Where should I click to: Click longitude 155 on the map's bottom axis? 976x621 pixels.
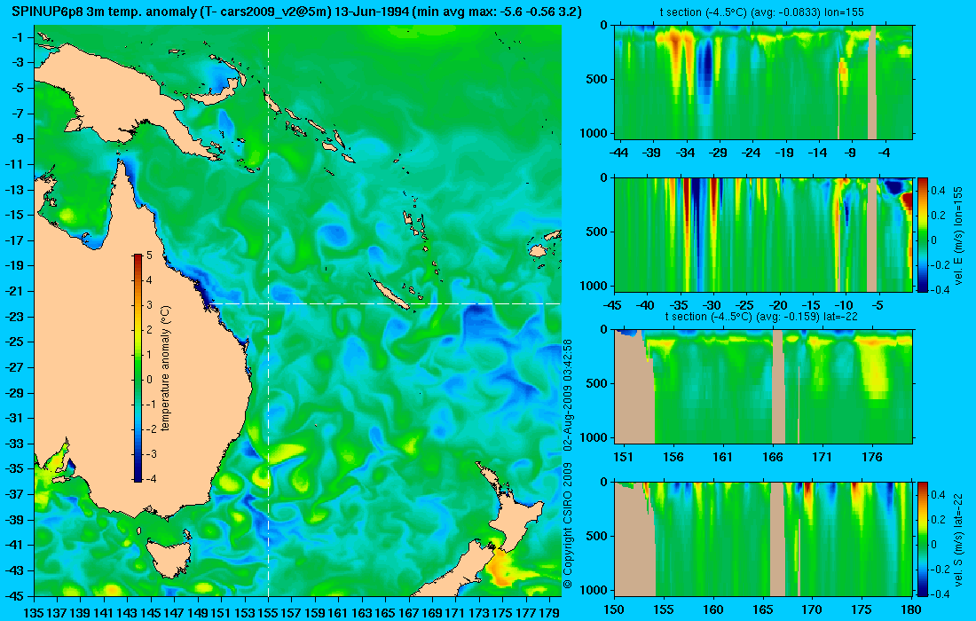[x=268, y=612]
